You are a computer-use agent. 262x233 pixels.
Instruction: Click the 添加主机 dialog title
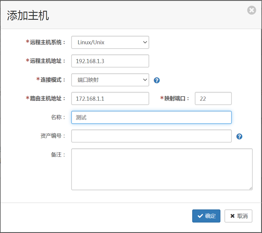[28, 15]
